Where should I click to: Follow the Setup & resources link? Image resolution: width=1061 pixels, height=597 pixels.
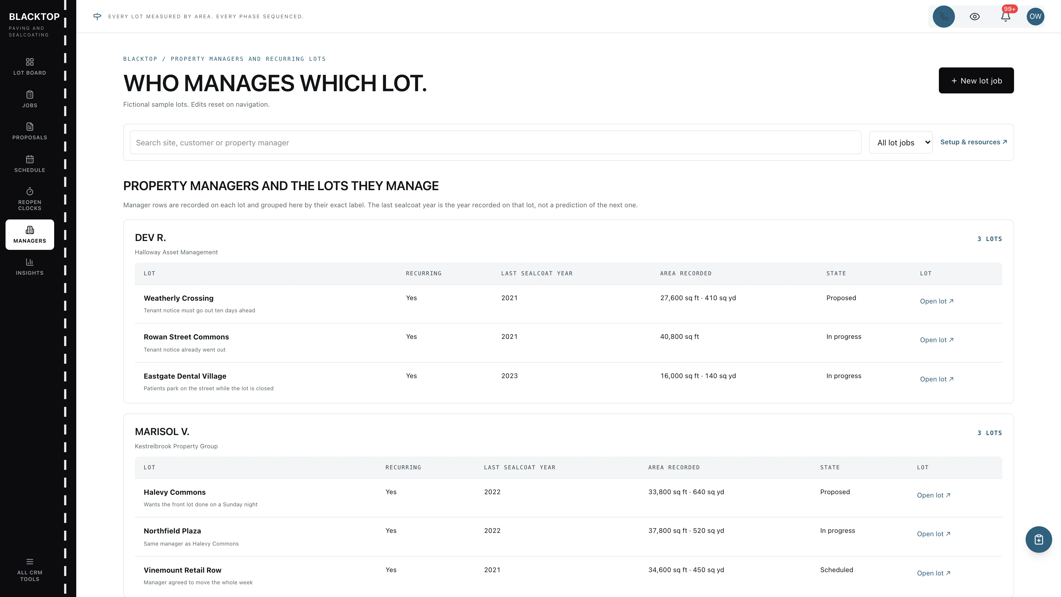coord(974,142)
